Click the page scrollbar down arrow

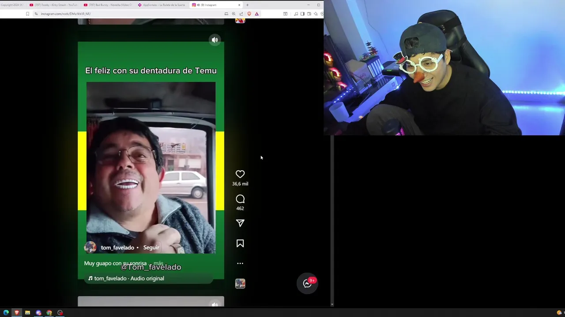click(332, 304)
